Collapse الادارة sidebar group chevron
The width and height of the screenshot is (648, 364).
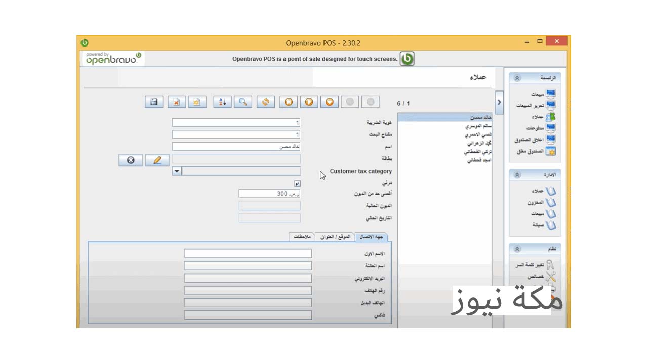(x=517, y=175)
